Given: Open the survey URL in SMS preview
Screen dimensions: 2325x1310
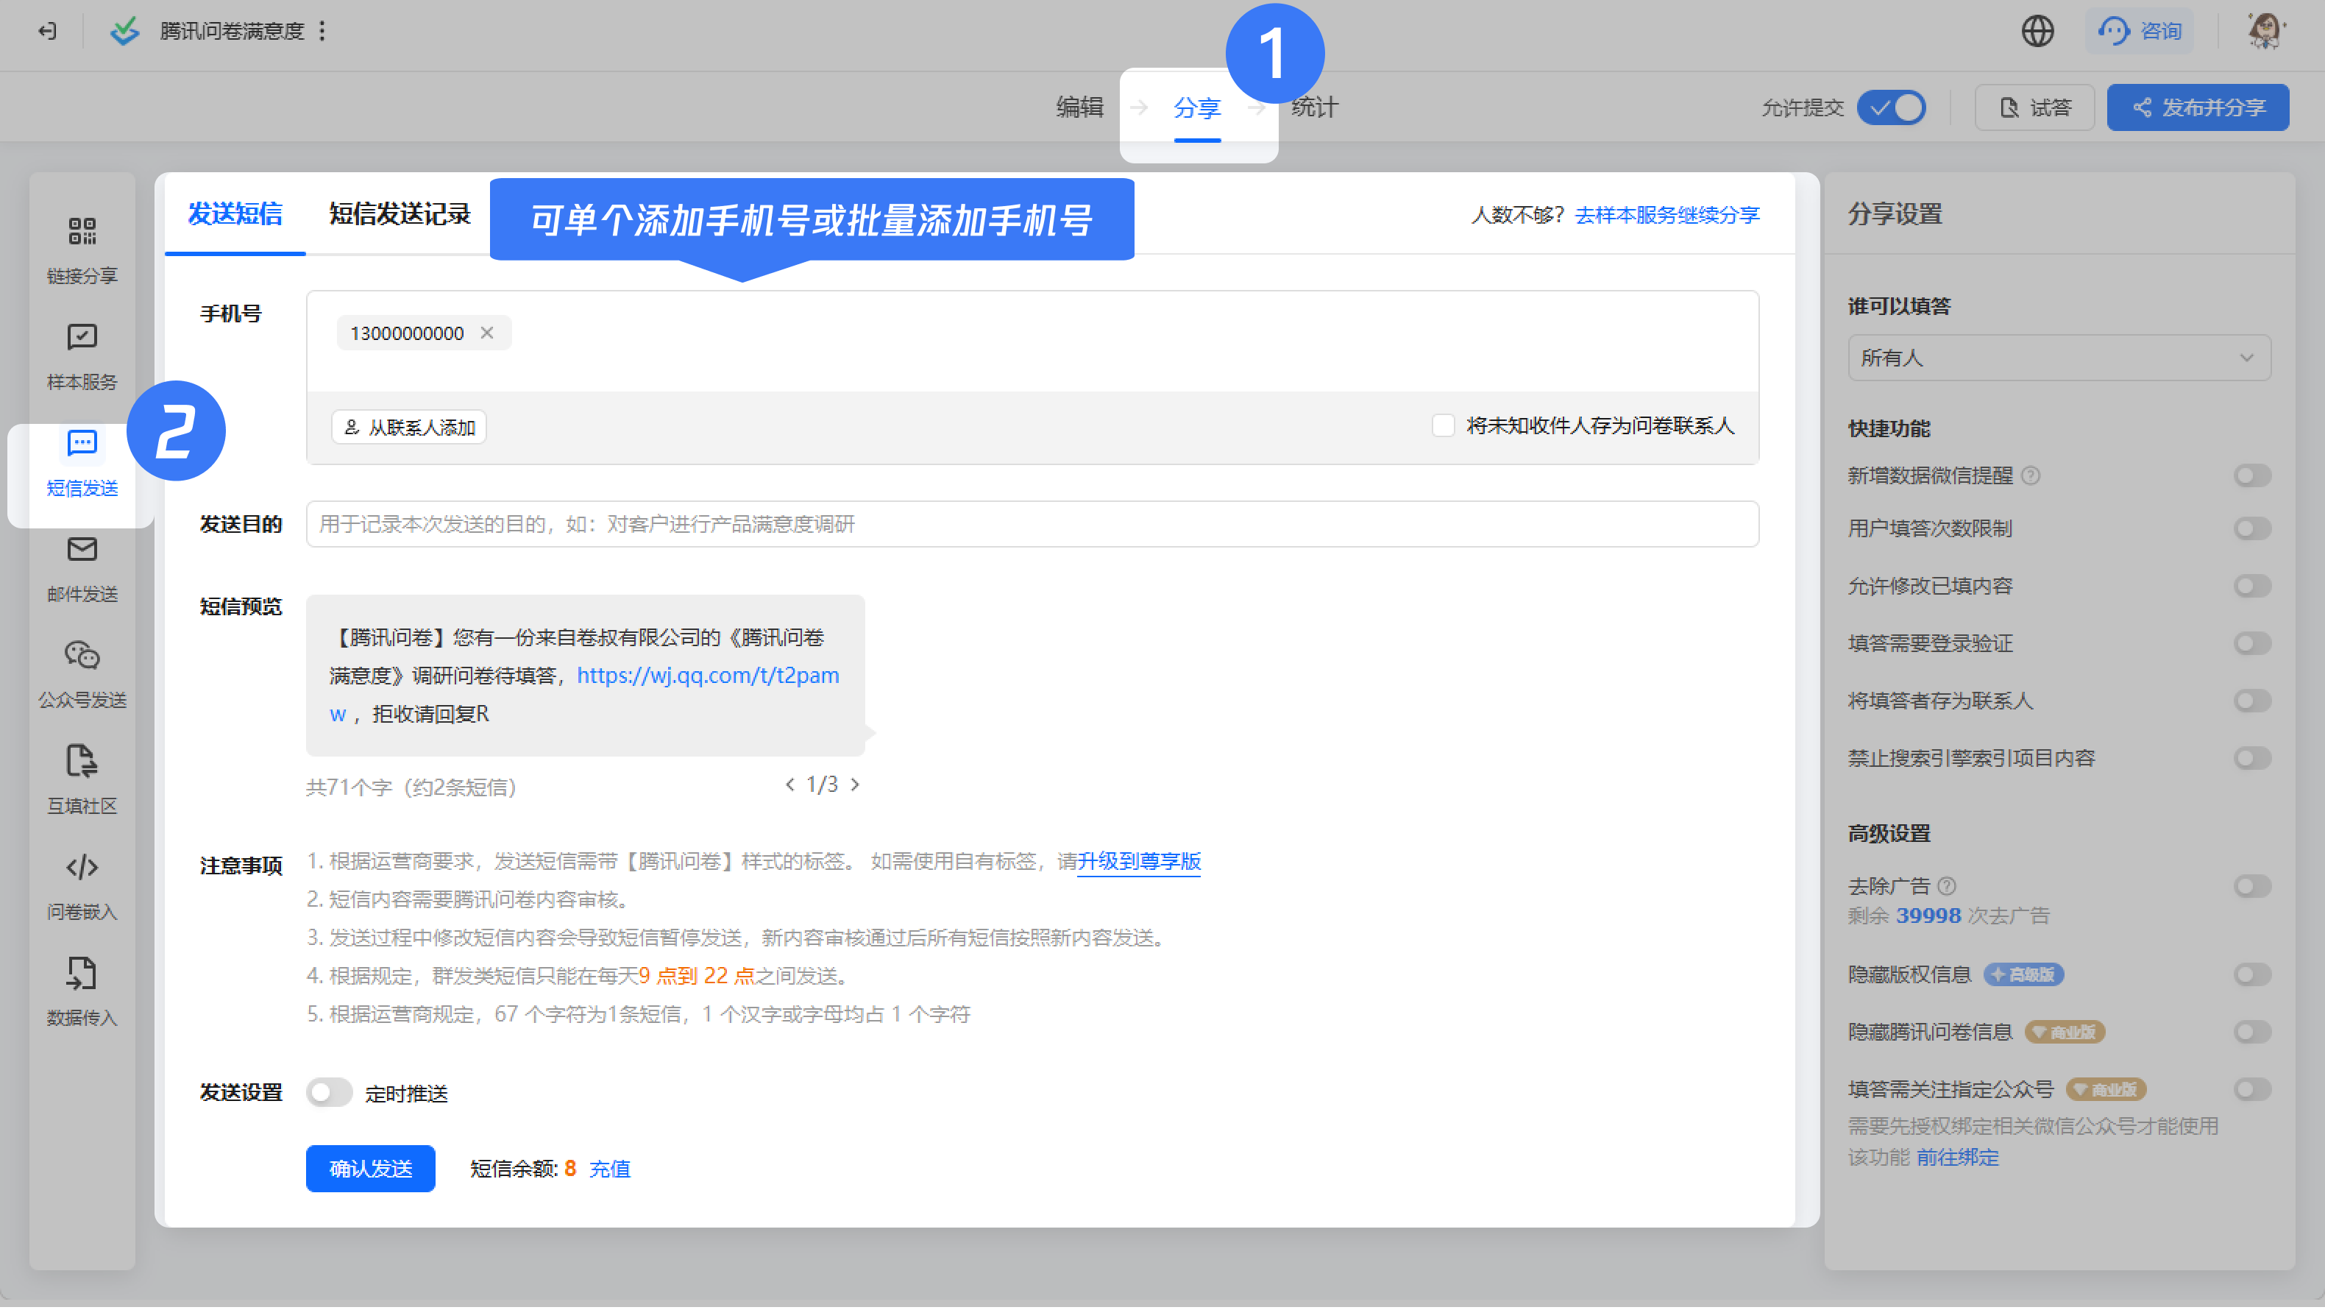Looking at the screenshot, I should click(708, 676).
